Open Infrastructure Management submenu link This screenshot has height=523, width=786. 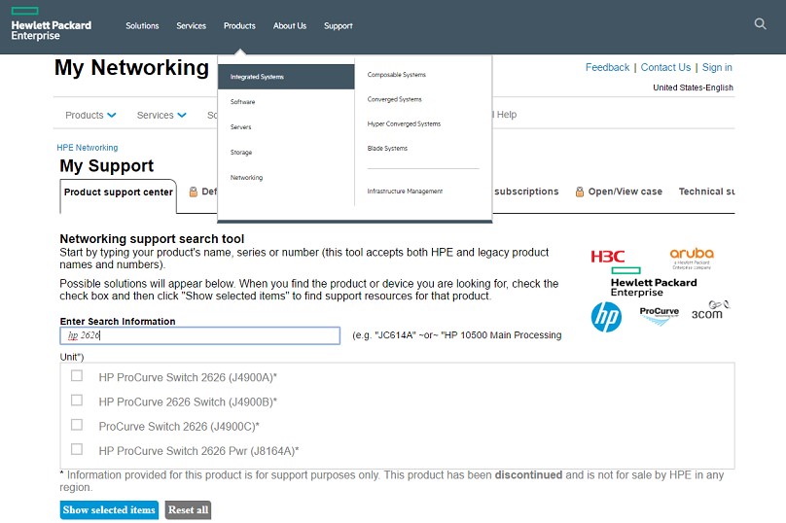pyautogui.click(x=405, y=191)
